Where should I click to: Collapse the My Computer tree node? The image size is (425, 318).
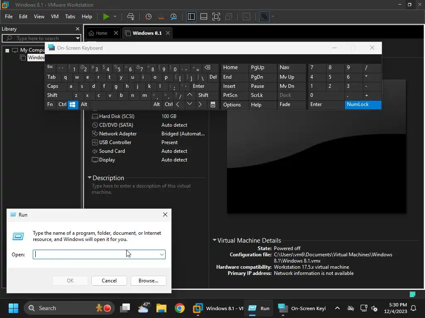pos(7,50)
